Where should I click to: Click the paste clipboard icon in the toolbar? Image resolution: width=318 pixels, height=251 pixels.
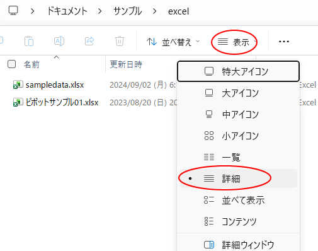[29, 41]
